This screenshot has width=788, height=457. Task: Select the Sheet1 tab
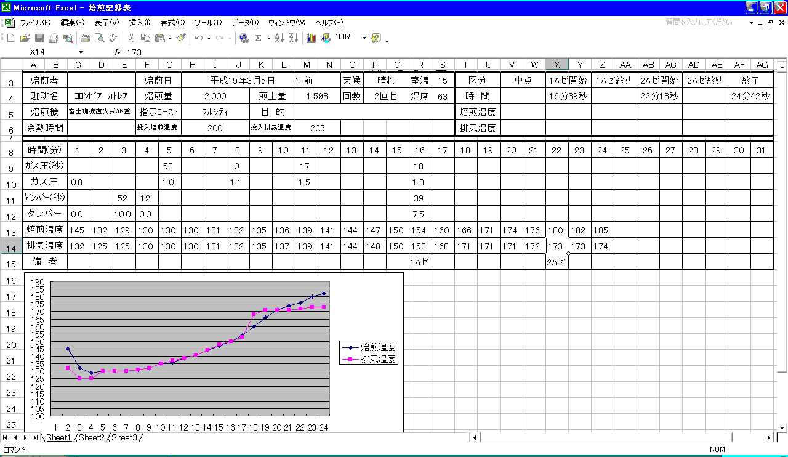pyautogui.click(x=58, y=437)
